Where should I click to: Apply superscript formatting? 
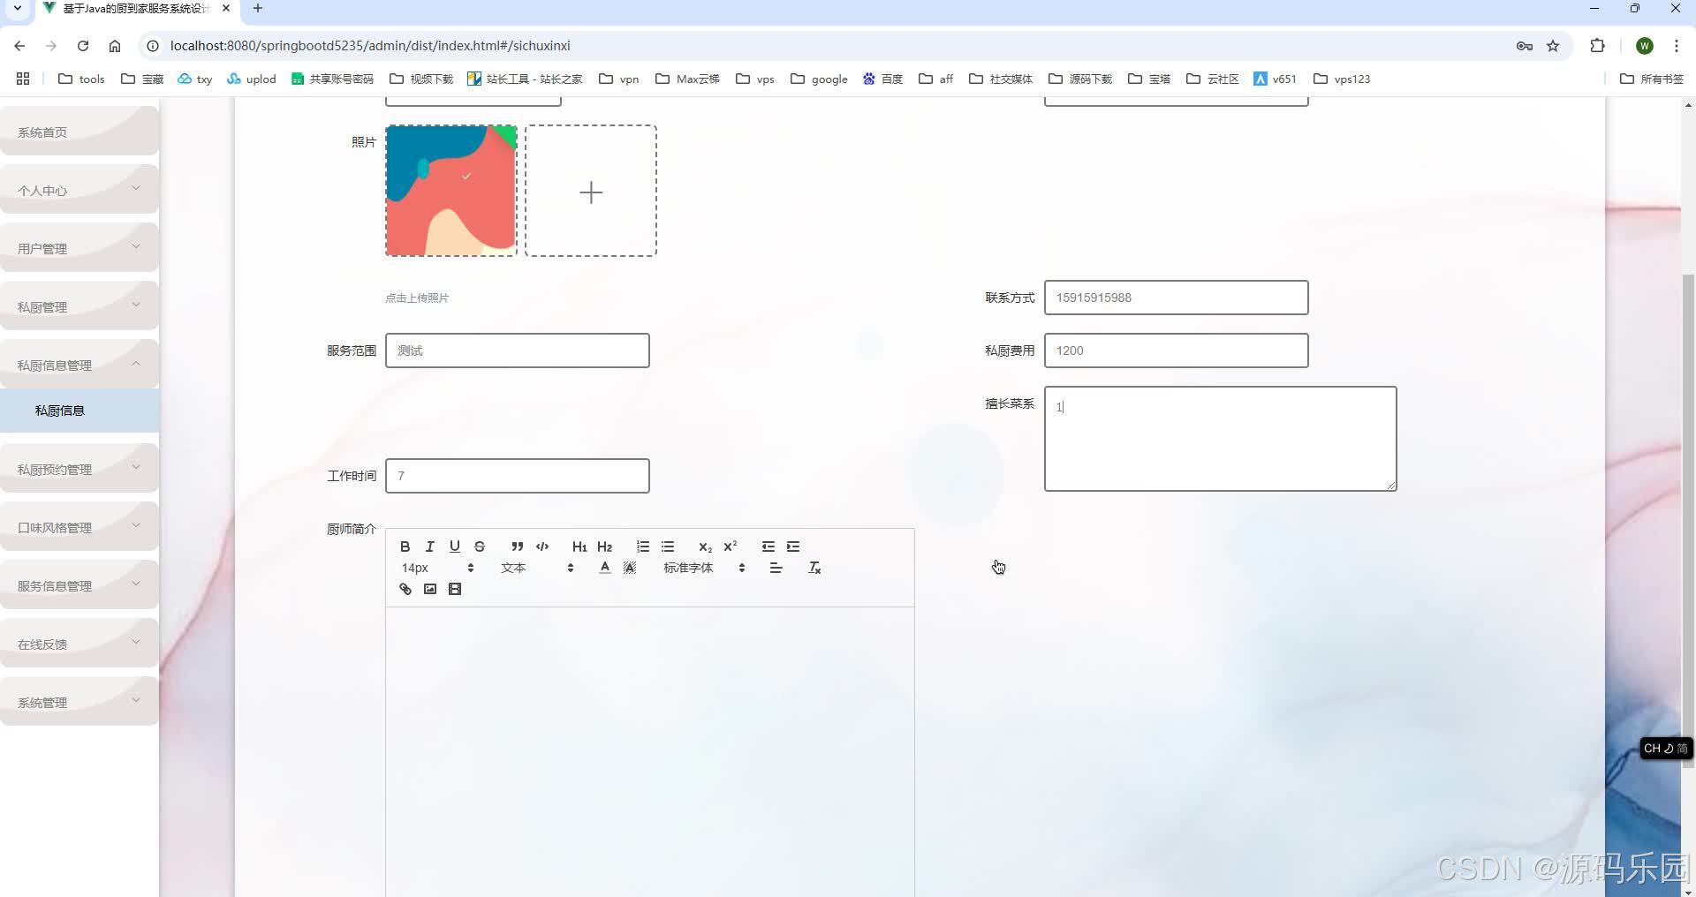[729, 546]
